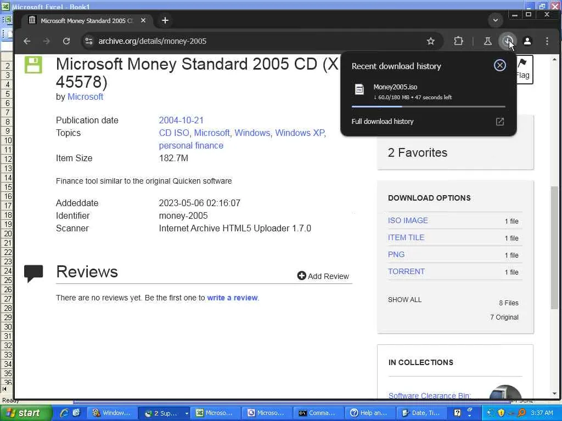562x421 pixels.
Task: Click SHOW ALL download files
Action: 404,300
